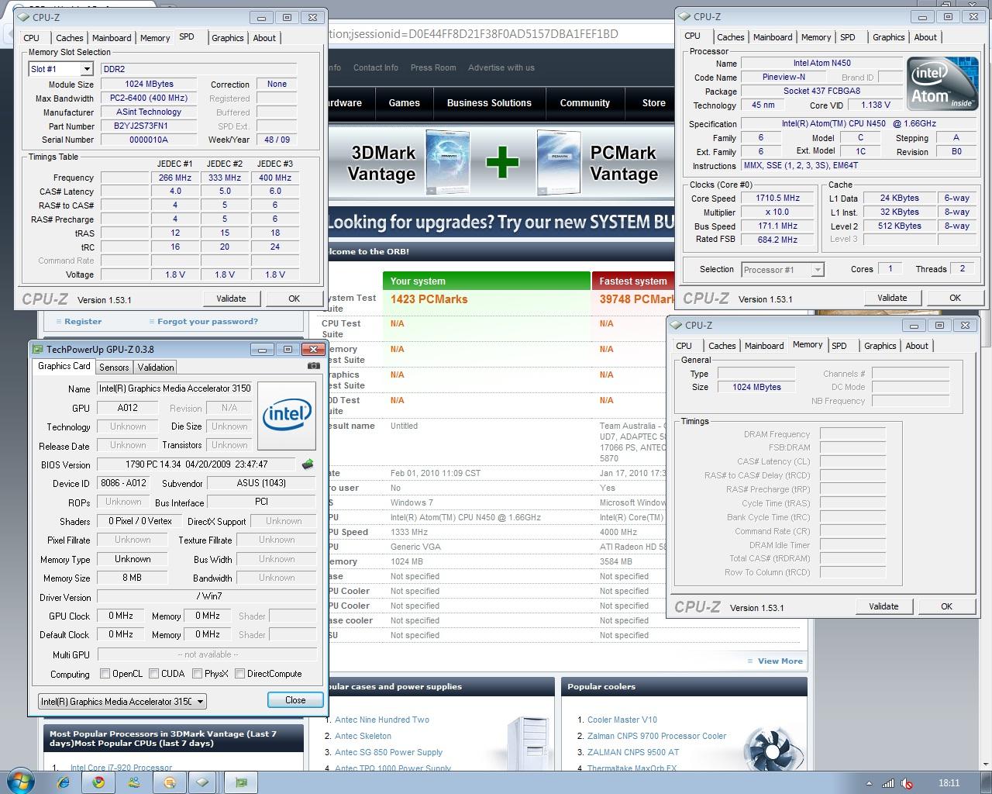Click the Press Room link
Viewport: 992px width, 794px height.
pos(433,67)
